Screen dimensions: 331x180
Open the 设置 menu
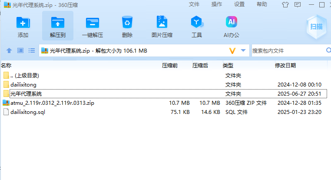coord(239,4)
